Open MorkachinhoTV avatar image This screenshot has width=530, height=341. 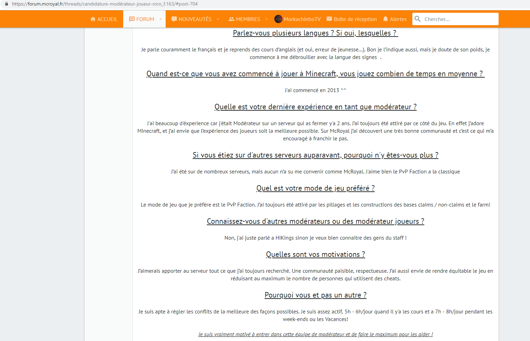278,19
